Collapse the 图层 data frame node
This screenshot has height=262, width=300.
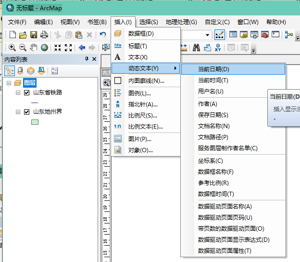point(9,83)
